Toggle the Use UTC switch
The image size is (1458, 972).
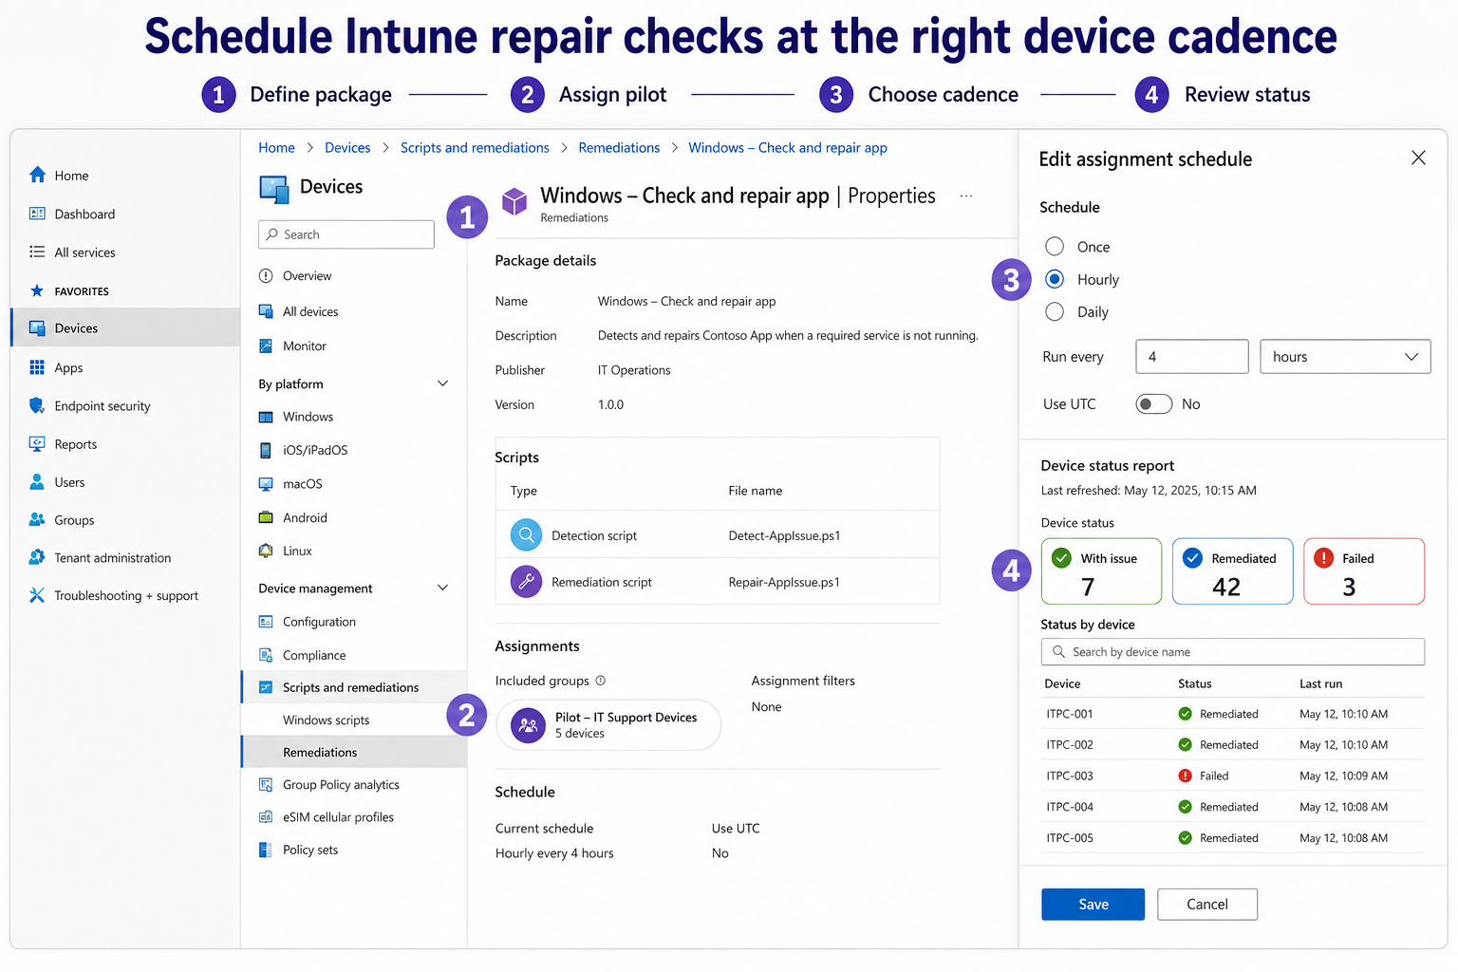pos(1154,404)
